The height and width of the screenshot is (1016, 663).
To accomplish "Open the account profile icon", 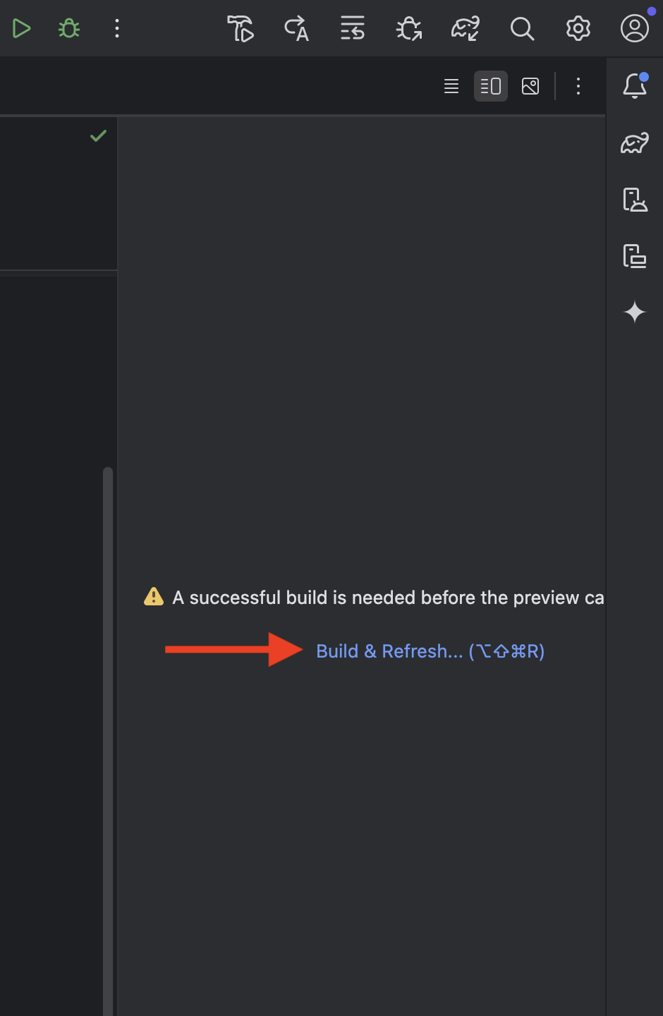I will click(635, 29).
